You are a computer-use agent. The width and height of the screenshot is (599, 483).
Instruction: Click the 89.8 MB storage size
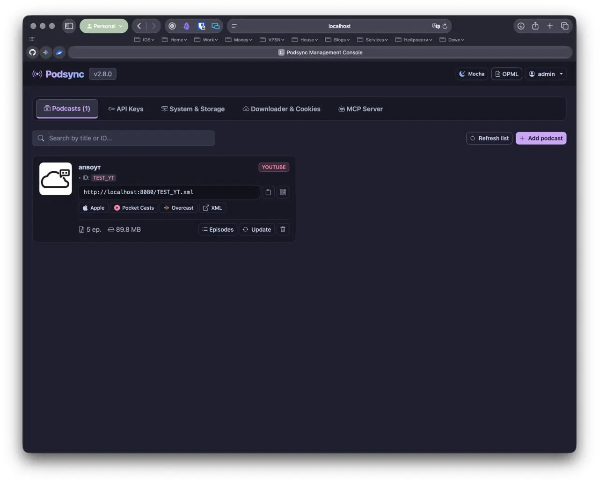pyautogui.click(x=124, y=229)
